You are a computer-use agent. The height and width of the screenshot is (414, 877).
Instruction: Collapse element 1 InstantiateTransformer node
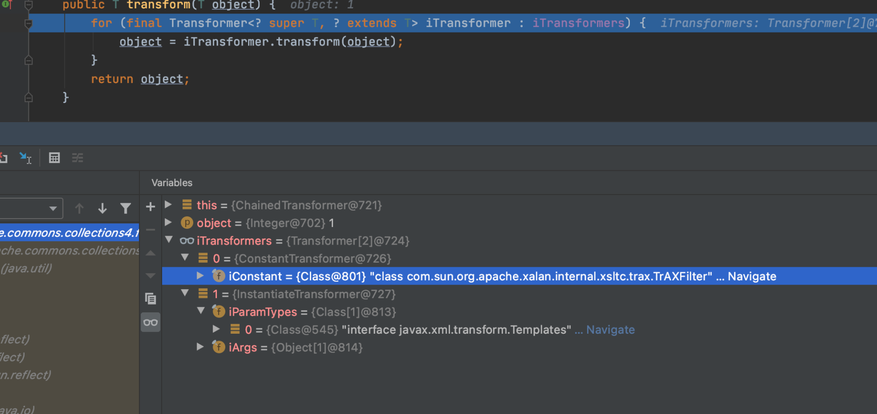(x=185, y=293)
